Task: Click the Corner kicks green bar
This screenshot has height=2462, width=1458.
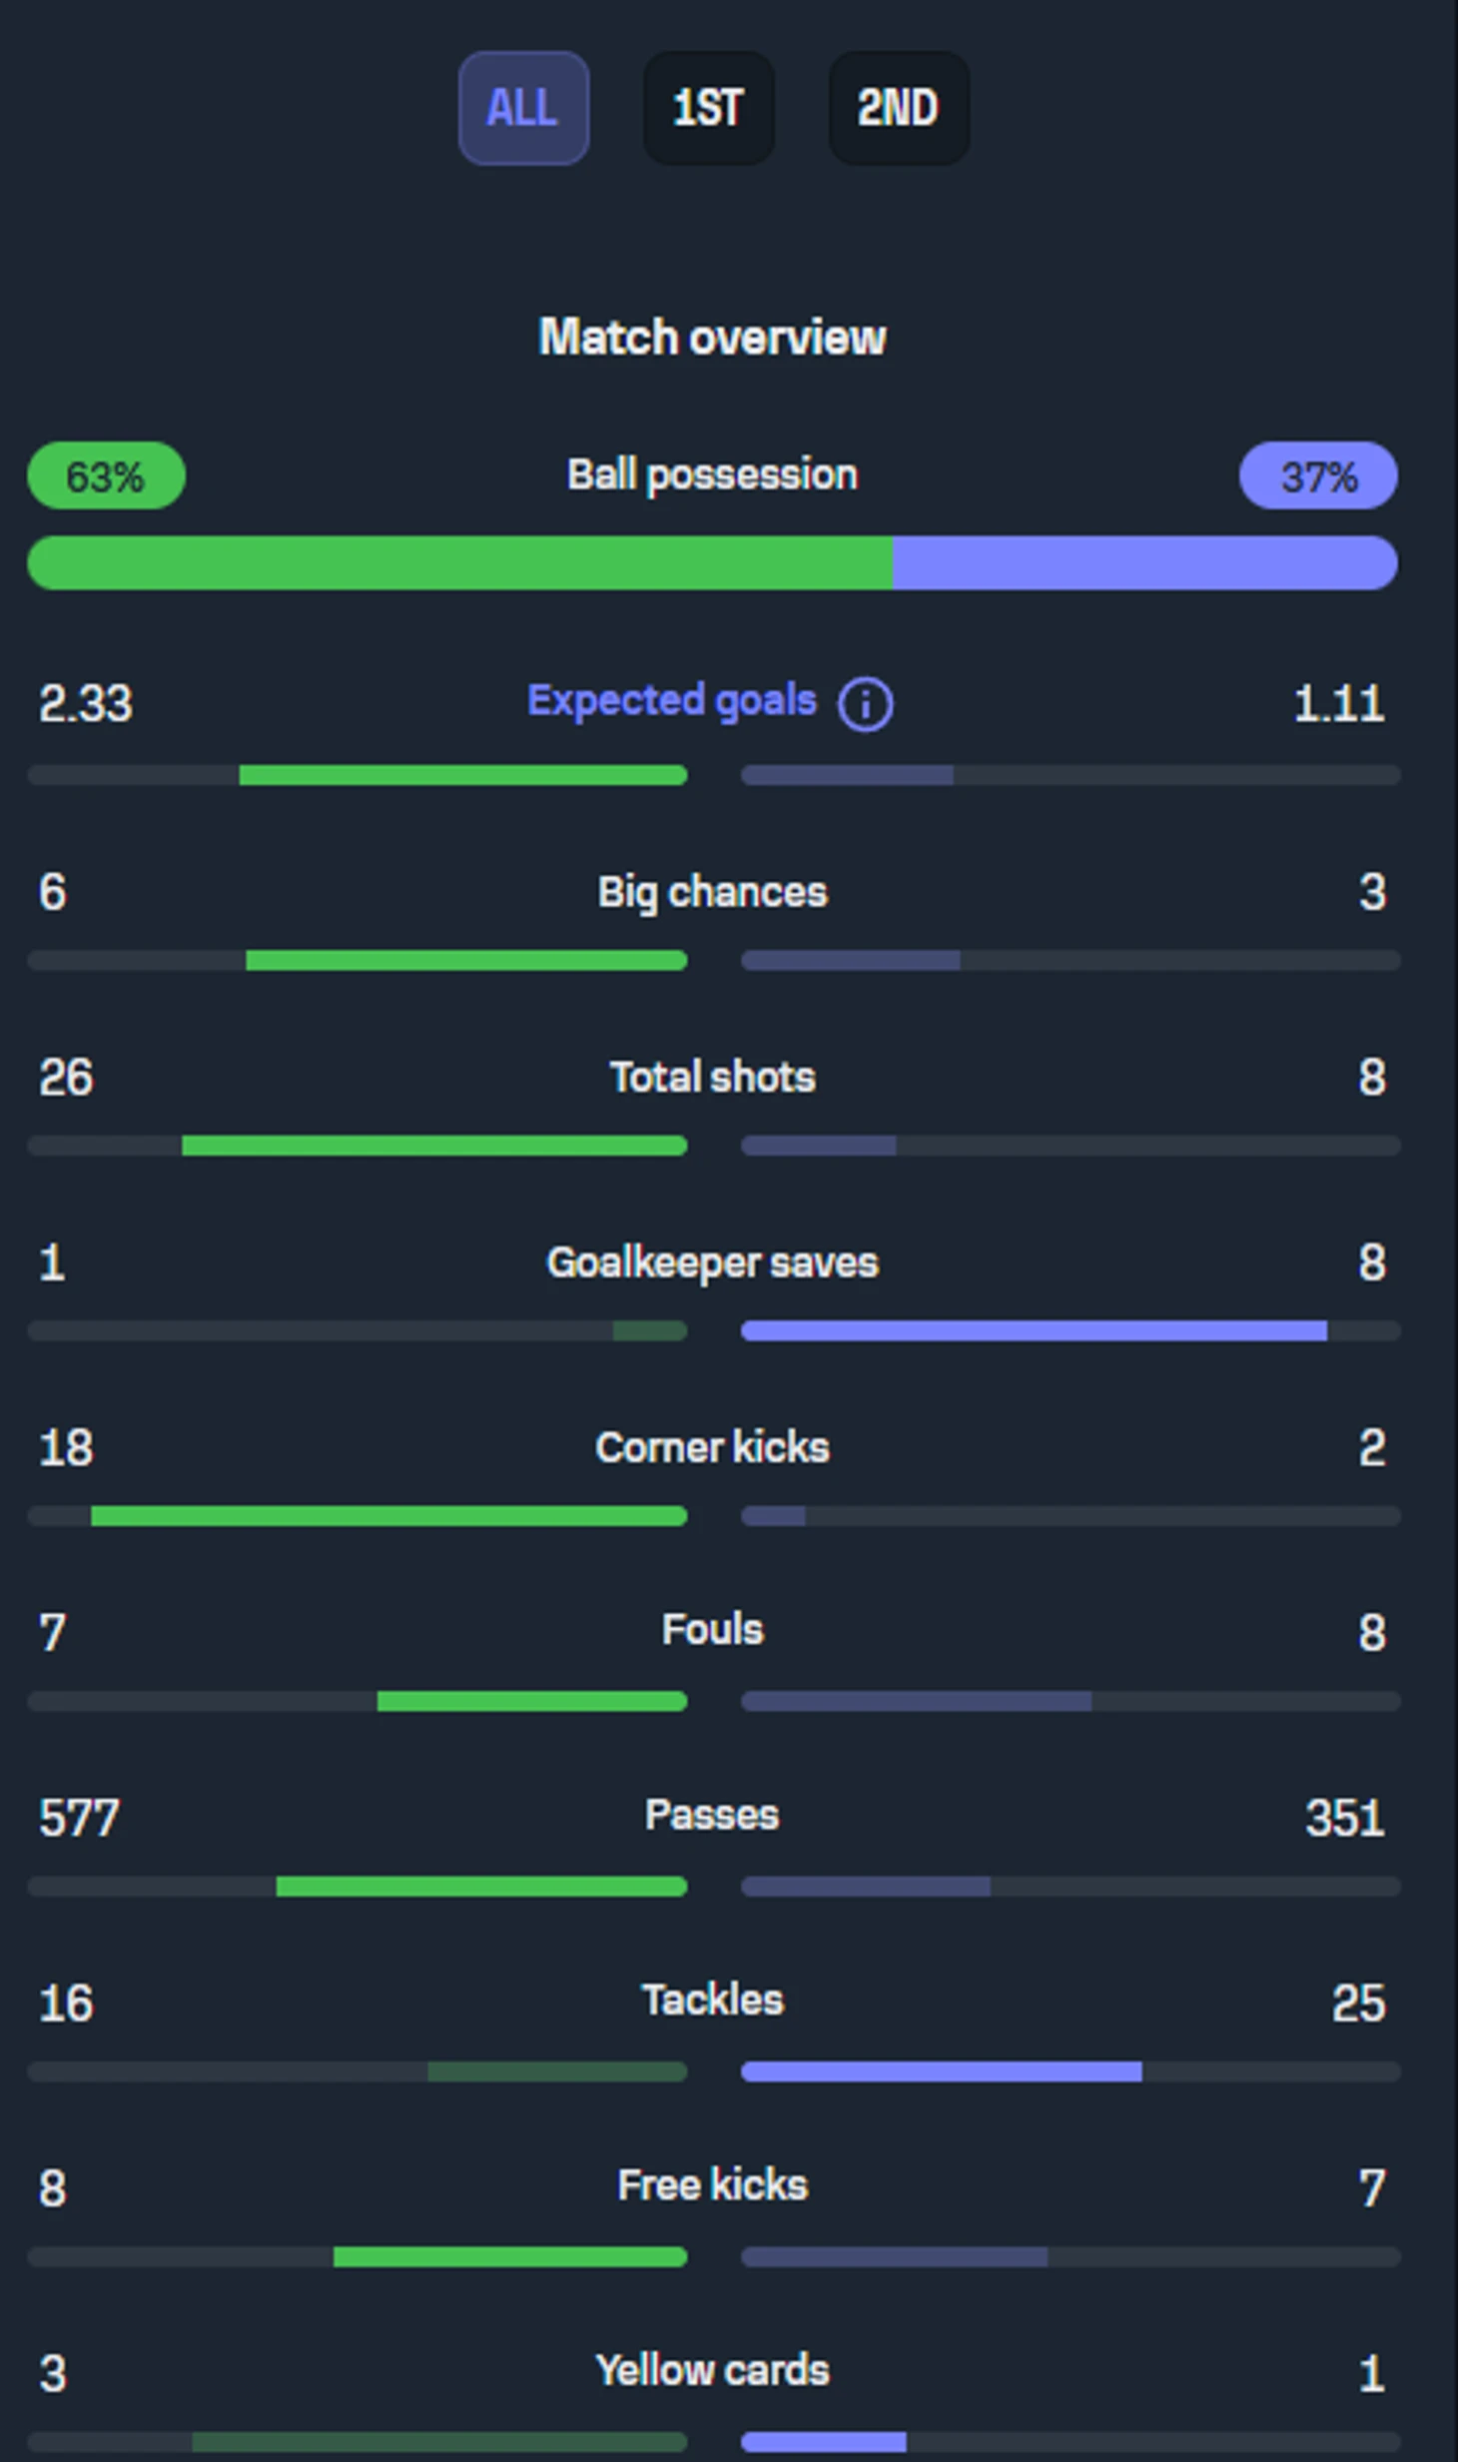Action: click(x=389, y=1516)
